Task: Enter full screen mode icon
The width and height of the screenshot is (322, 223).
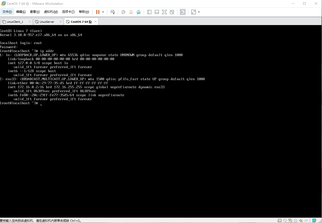Action: pyautogui.click(x=164, y=12)
